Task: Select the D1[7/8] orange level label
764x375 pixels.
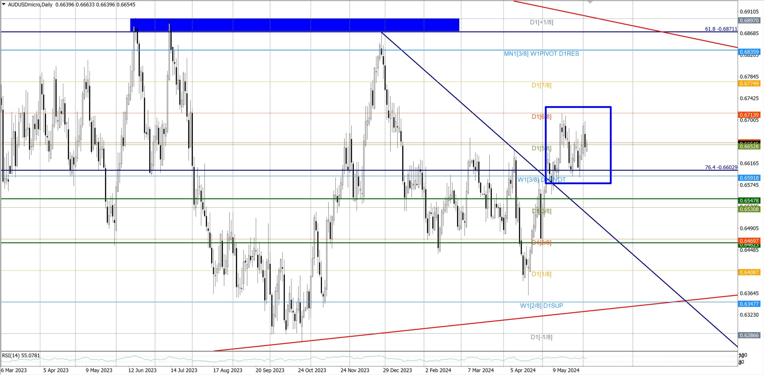Action: [541, 85]
